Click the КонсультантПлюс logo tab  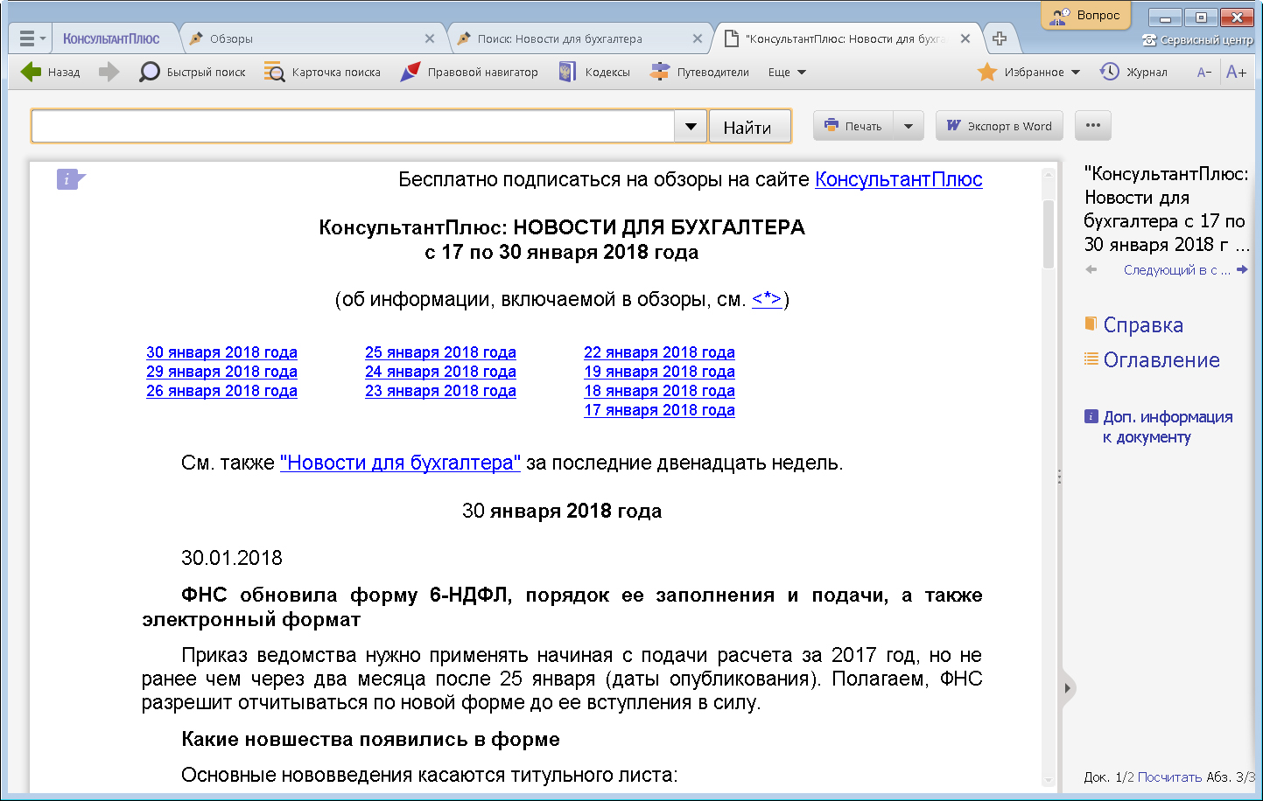[x=111, y=38]
